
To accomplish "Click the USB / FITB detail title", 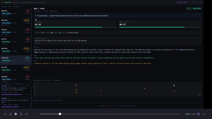I will pyautogui.click(x=39, y=9).
